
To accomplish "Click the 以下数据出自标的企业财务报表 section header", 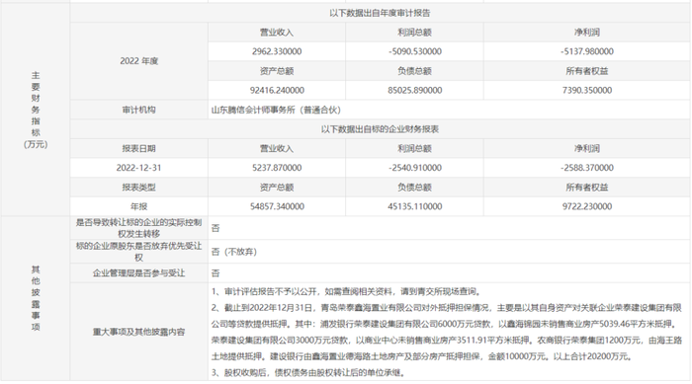I will click(380, 129).
